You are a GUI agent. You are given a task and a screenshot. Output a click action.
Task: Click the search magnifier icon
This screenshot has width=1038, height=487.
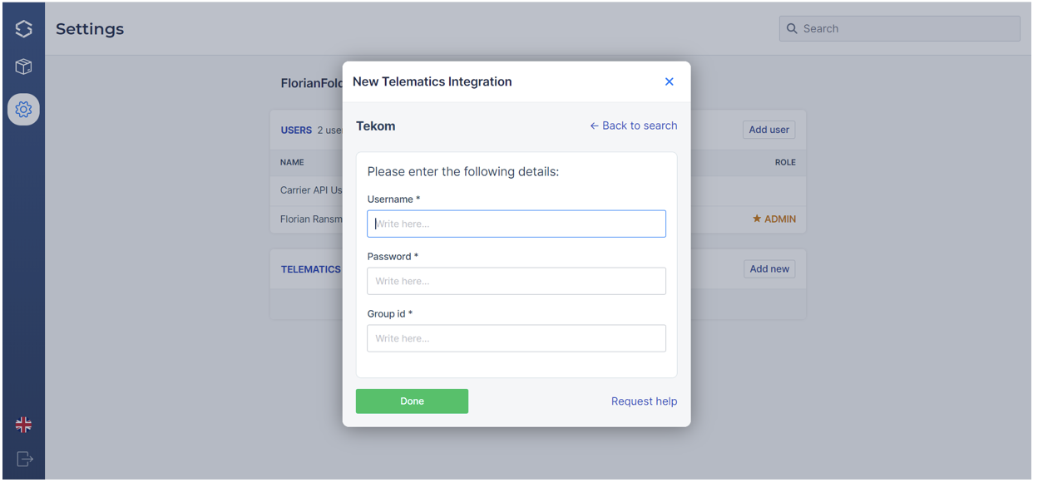point(792,28)
